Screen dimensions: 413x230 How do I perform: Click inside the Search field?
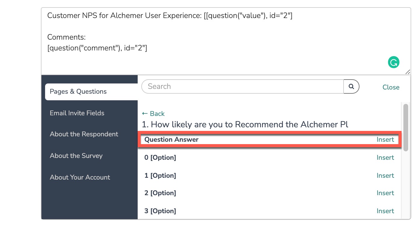click(x=242, y=86)
